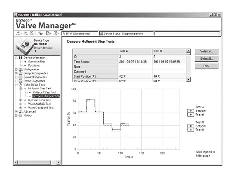Click the Test A Comment cell
236x180 pixels.
(x=135, y=72)
